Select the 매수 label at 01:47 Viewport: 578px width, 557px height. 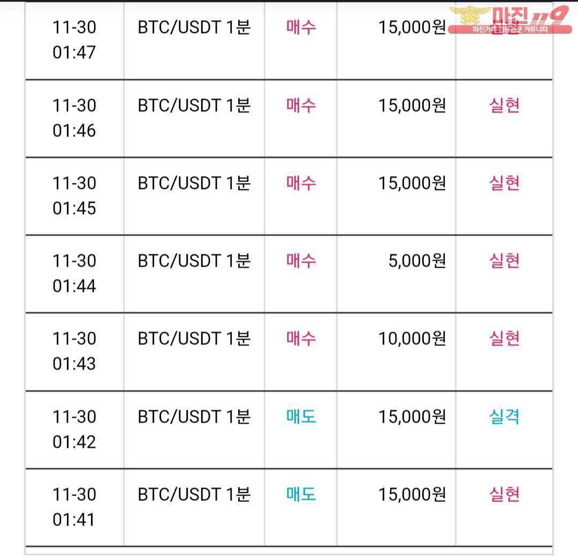301,27
